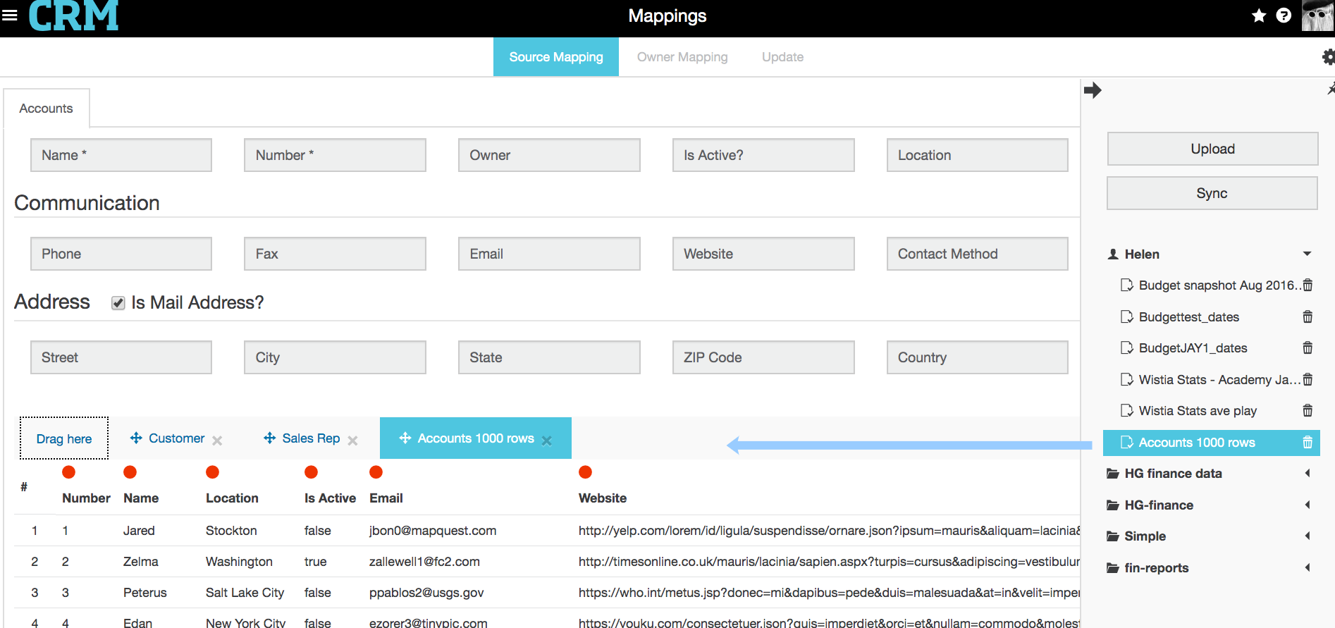Delete the Wistia Stats ave play file
Image resolution: width=1335 pixels, height=628 pixels.
coord(1308,411)
